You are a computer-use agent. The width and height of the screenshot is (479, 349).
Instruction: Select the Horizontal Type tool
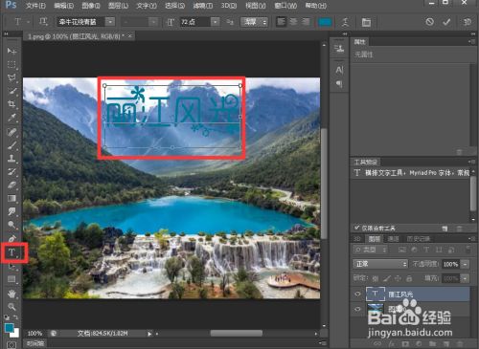11,252
